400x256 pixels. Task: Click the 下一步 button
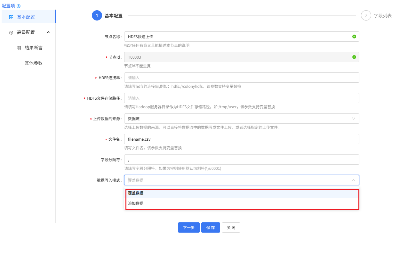pos(188,227)
